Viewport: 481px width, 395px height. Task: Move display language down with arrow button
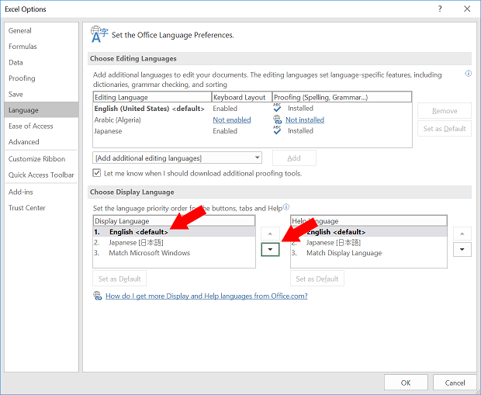[x=270, y=250]
